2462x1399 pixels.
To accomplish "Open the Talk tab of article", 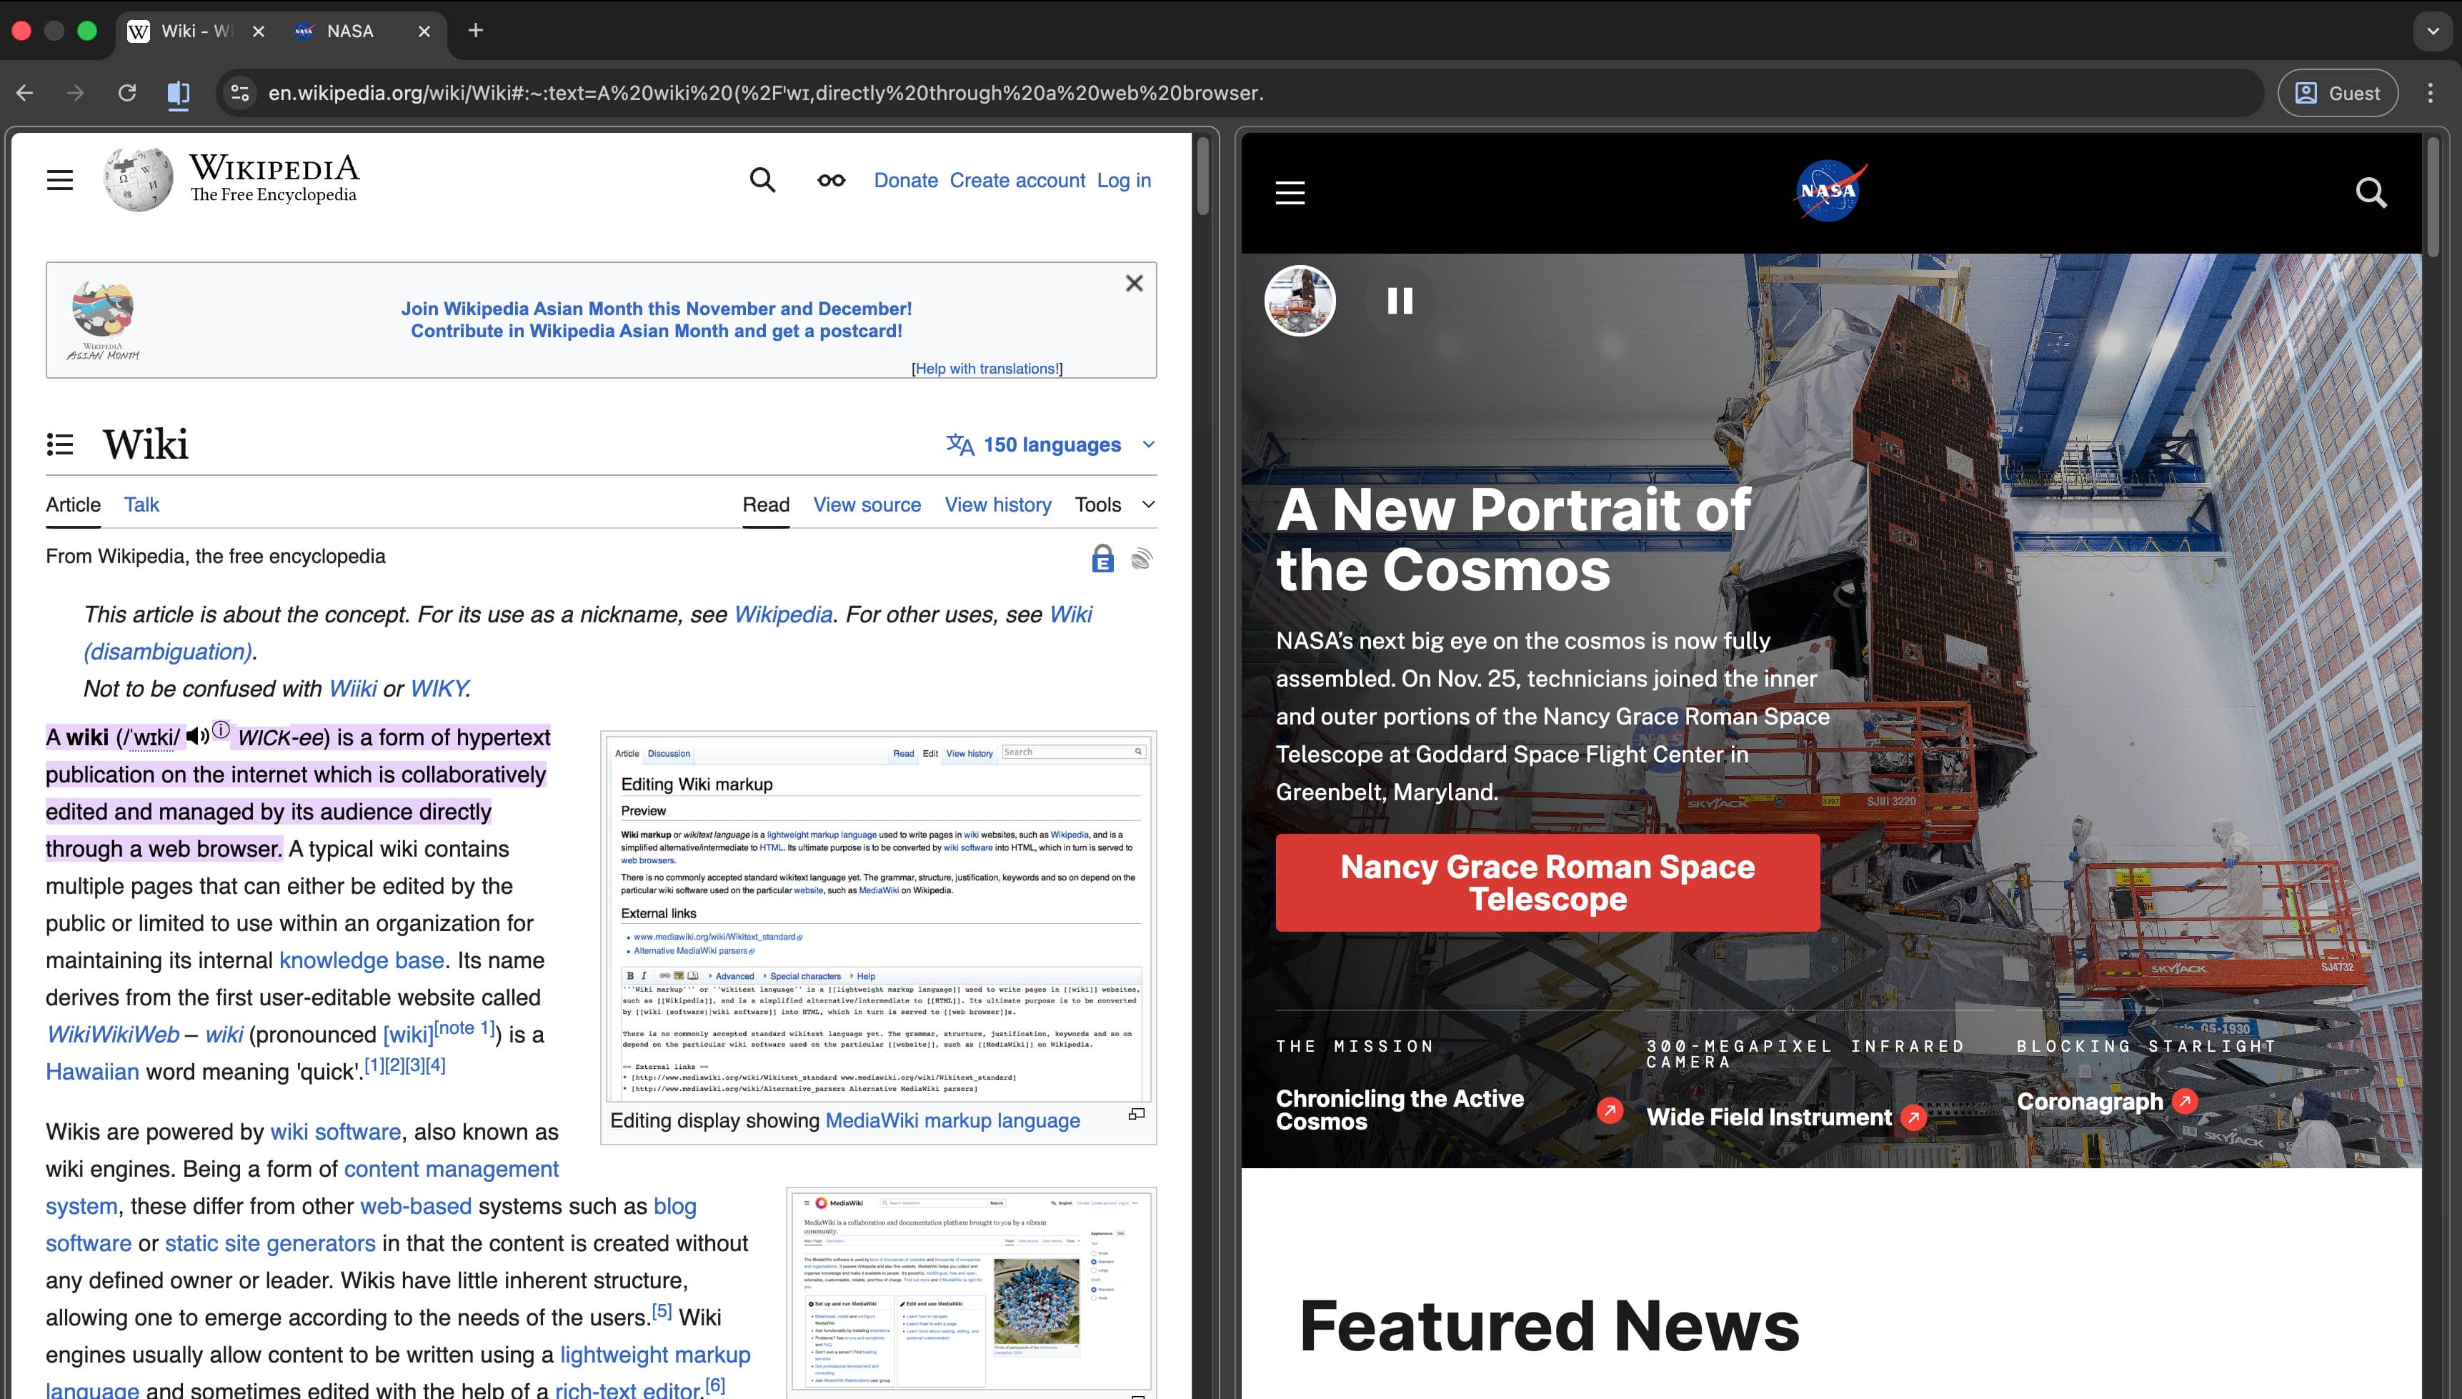I will (141, 504).
